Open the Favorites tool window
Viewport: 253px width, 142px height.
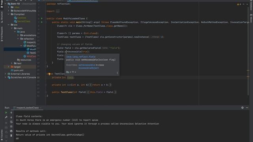2,135
